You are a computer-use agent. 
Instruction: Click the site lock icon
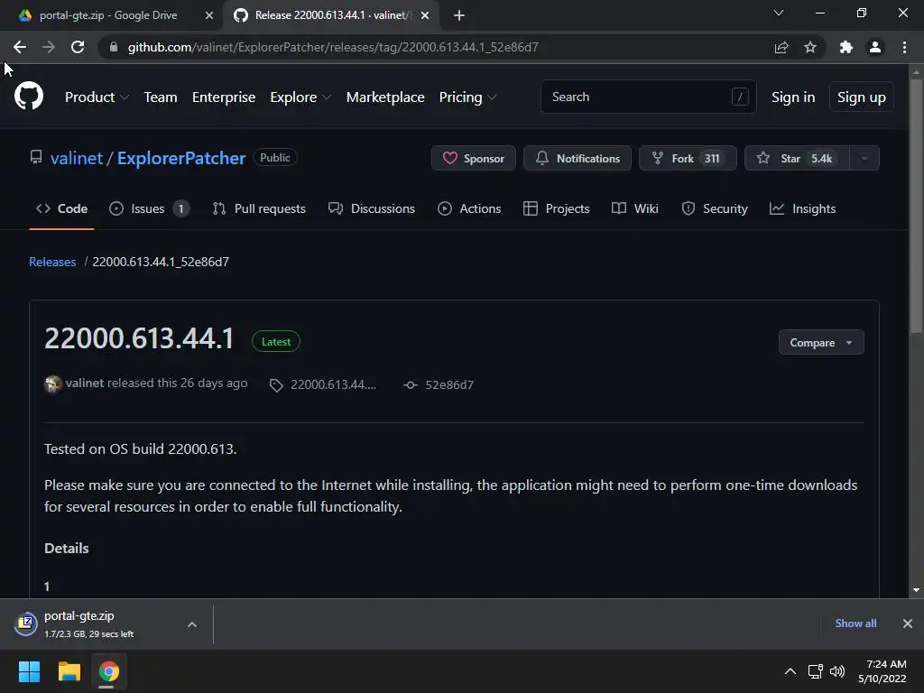point(114,47)
